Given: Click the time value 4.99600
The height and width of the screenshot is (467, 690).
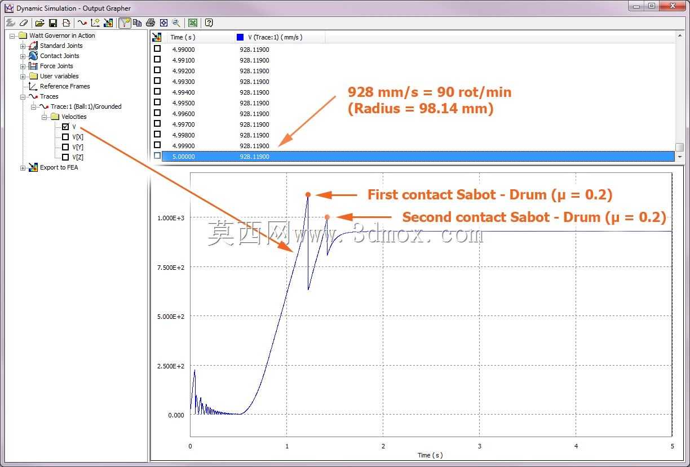Looking at the screenshot, I should point(183,113).
